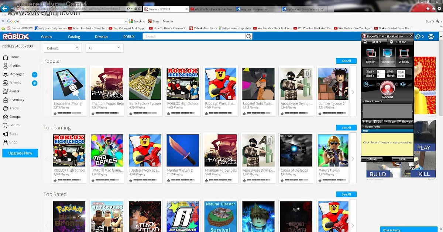Click the Start X field in HyperCam
Image resolution: width=443 pixels, height=232 pixels.
[381, 72]
